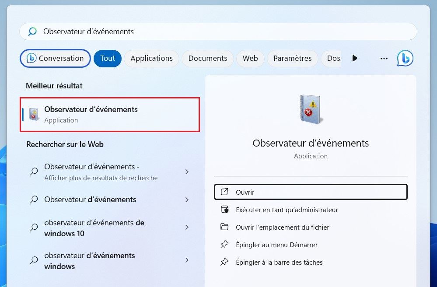Expand suggestion 'observateur d'événements de windows 10' via chevron
This screenshot has width=437, height=287.
[187, 227]
